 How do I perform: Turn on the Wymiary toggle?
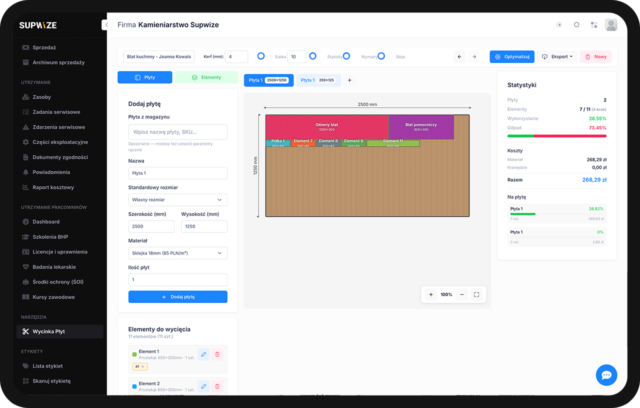381,56
